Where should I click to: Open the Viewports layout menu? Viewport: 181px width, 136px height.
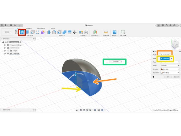pos(102,110)
